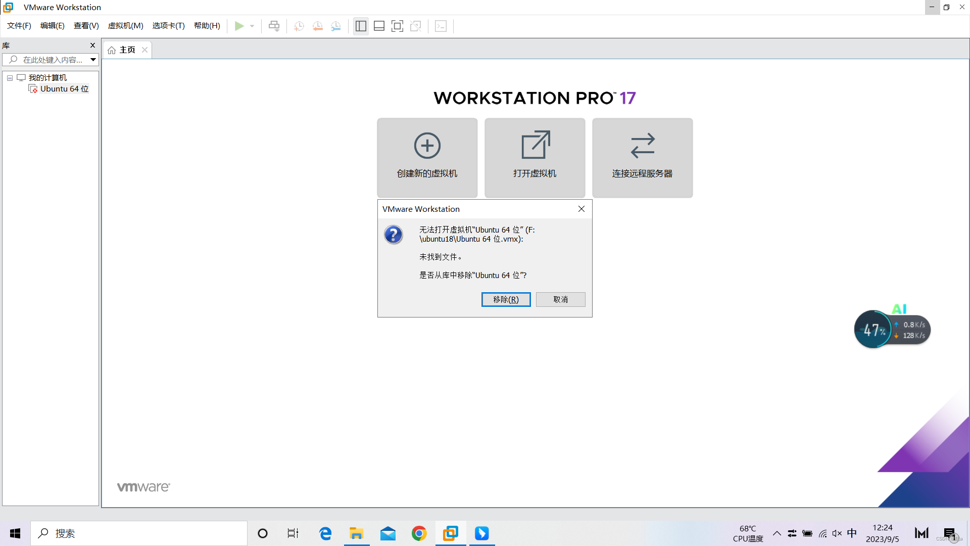This screenshot has height=546, width=970.
Task: Expand the library search dropdown arrow
Action: [93, 60]
